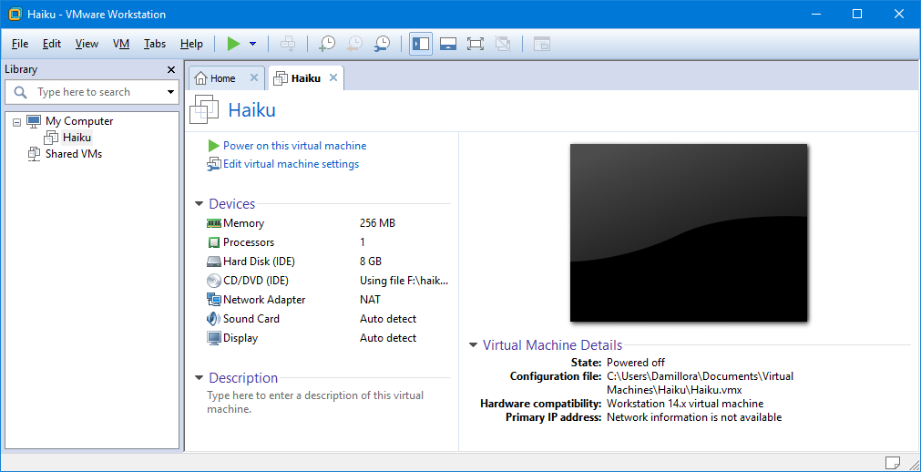921x472 pixels.
Task: Take a snapshot of this virtual machine
Action: tap(327, 44)
